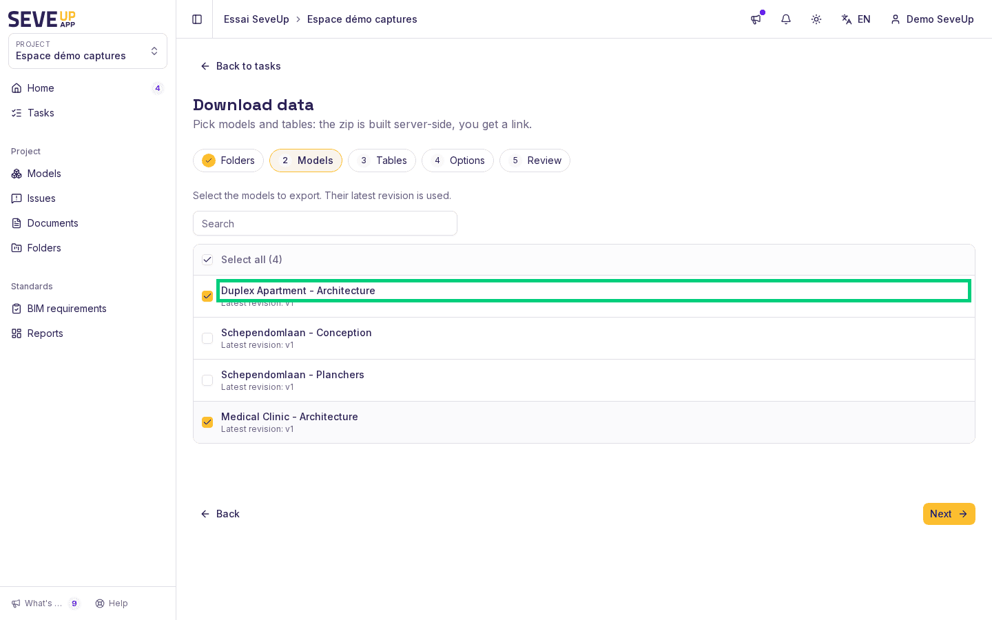Toggle the sidebar panel icon

(x=197, y=19)
